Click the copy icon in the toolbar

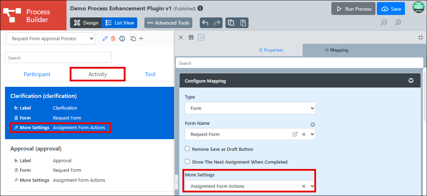point(231,23)
